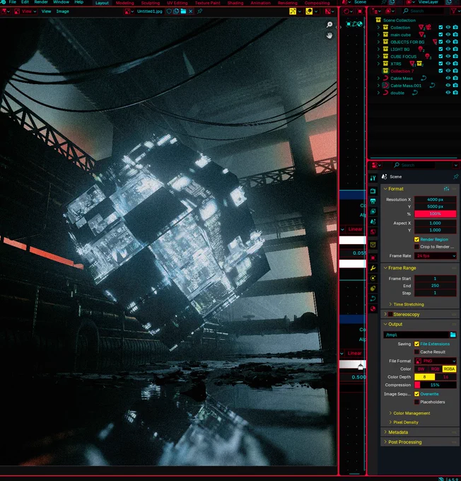Hide the LIGHT BG collection in viewport
461x481 pixels.
click(x=448, y=49)
